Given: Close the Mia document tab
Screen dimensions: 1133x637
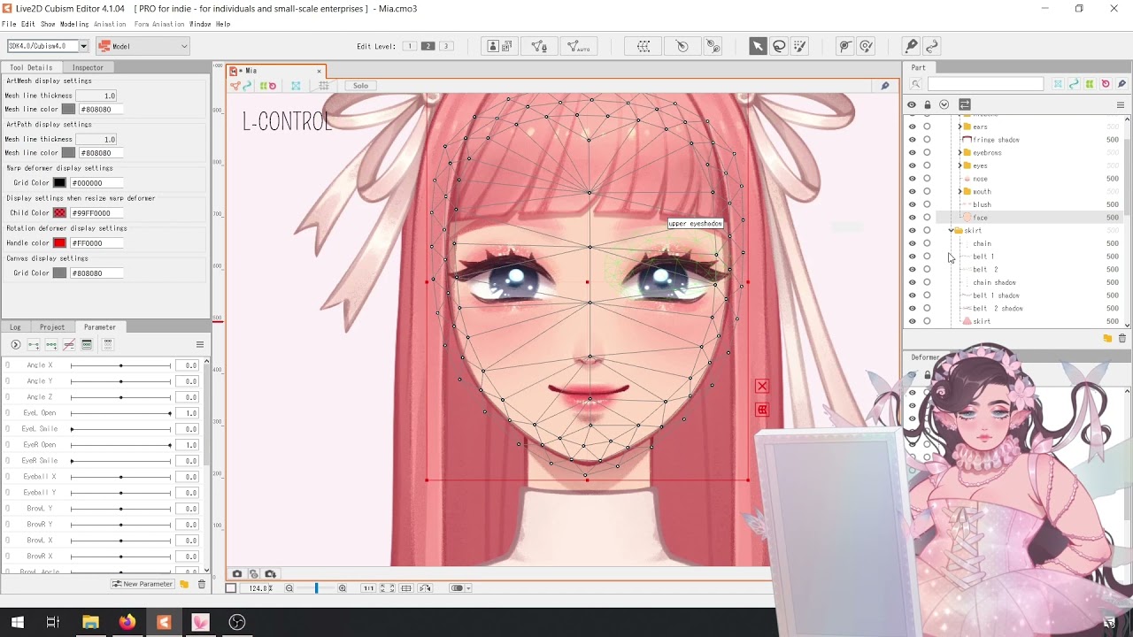Looking at the screenshot, I should click(319, 71).
